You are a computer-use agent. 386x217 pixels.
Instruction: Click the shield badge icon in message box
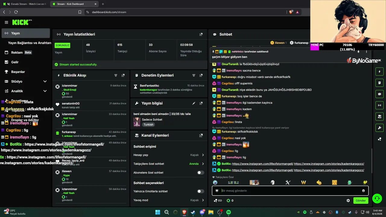click(x=217, y=190)
